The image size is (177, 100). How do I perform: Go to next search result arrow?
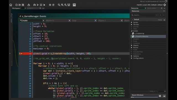tap(164, 15)
